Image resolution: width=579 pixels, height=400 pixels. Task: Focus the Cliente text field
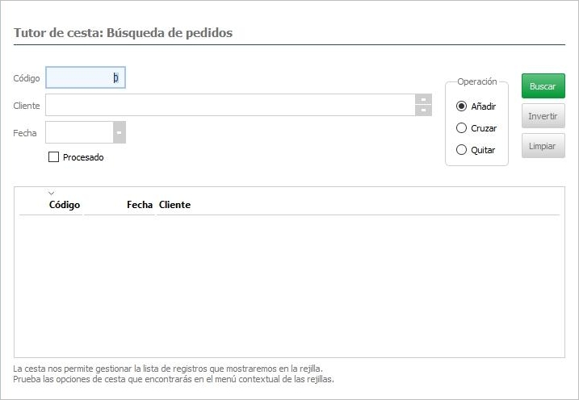click(x=230, y=106)
